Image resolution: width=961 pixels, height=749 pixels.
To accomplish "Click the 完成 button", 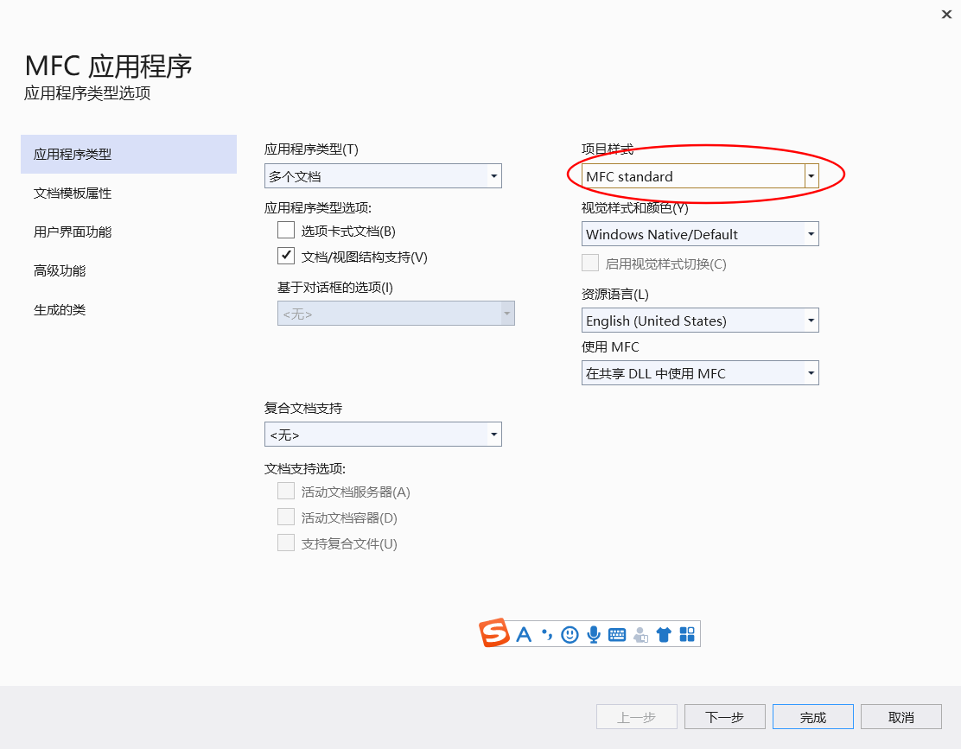I will pos(812,716).
